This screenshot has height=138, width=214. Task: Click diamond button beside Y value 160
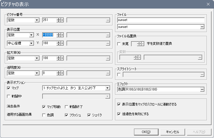tap(62, 43)
